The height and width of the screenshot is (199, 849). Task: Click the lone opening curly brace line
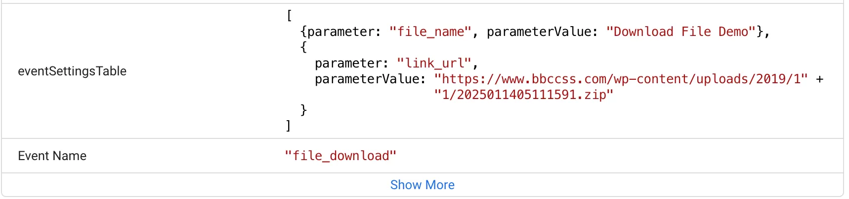tap(303, 48)
